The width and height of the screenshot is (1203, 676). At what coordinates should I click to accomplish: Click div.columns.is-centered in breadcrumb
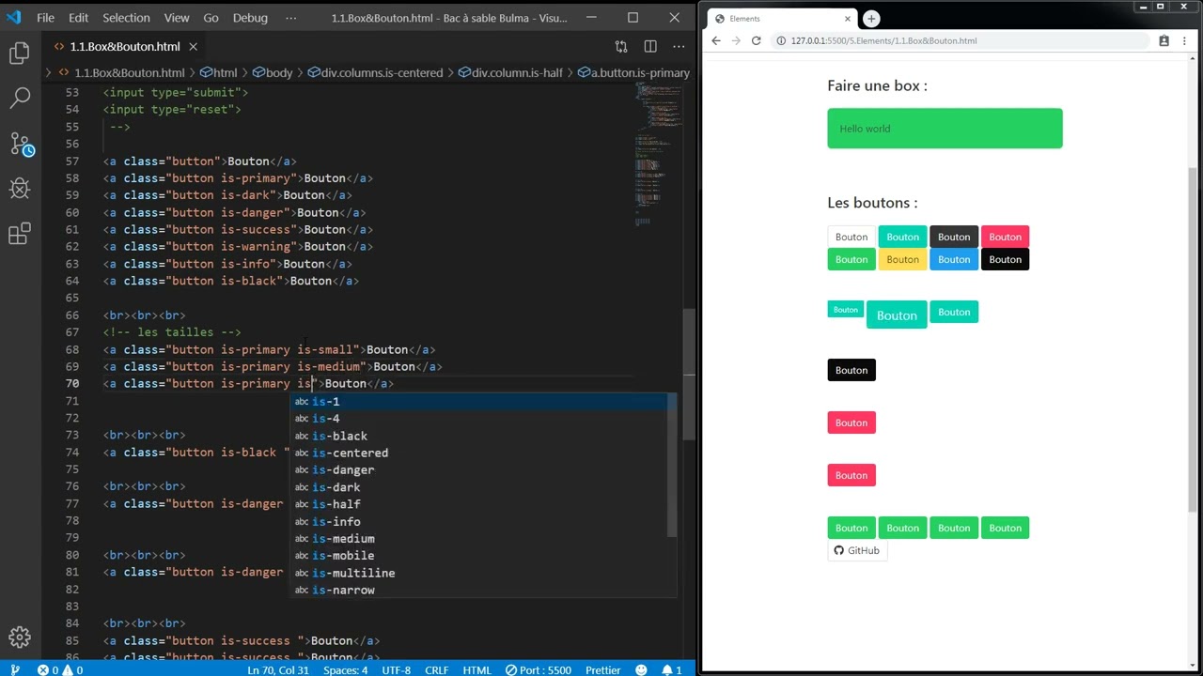point(382,72)
